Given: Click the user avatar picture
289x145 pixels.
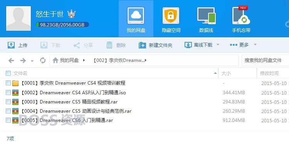Looking at the screenshot, I should tap(18, 18).
